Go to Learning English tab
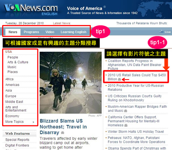Screen dimensions: 172x150 73,32
